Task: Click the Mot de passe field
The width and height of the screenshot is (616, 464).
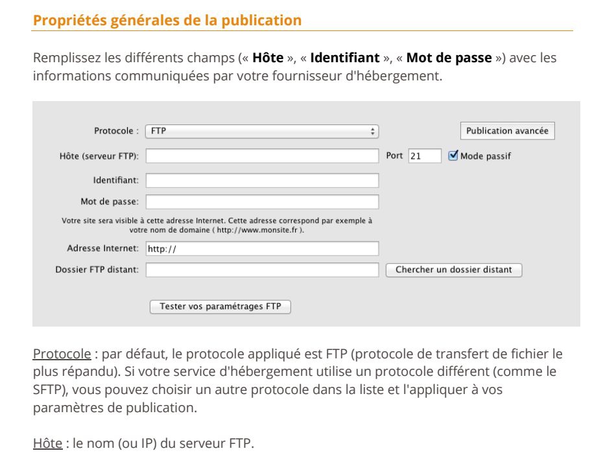Action: [262, 202]
